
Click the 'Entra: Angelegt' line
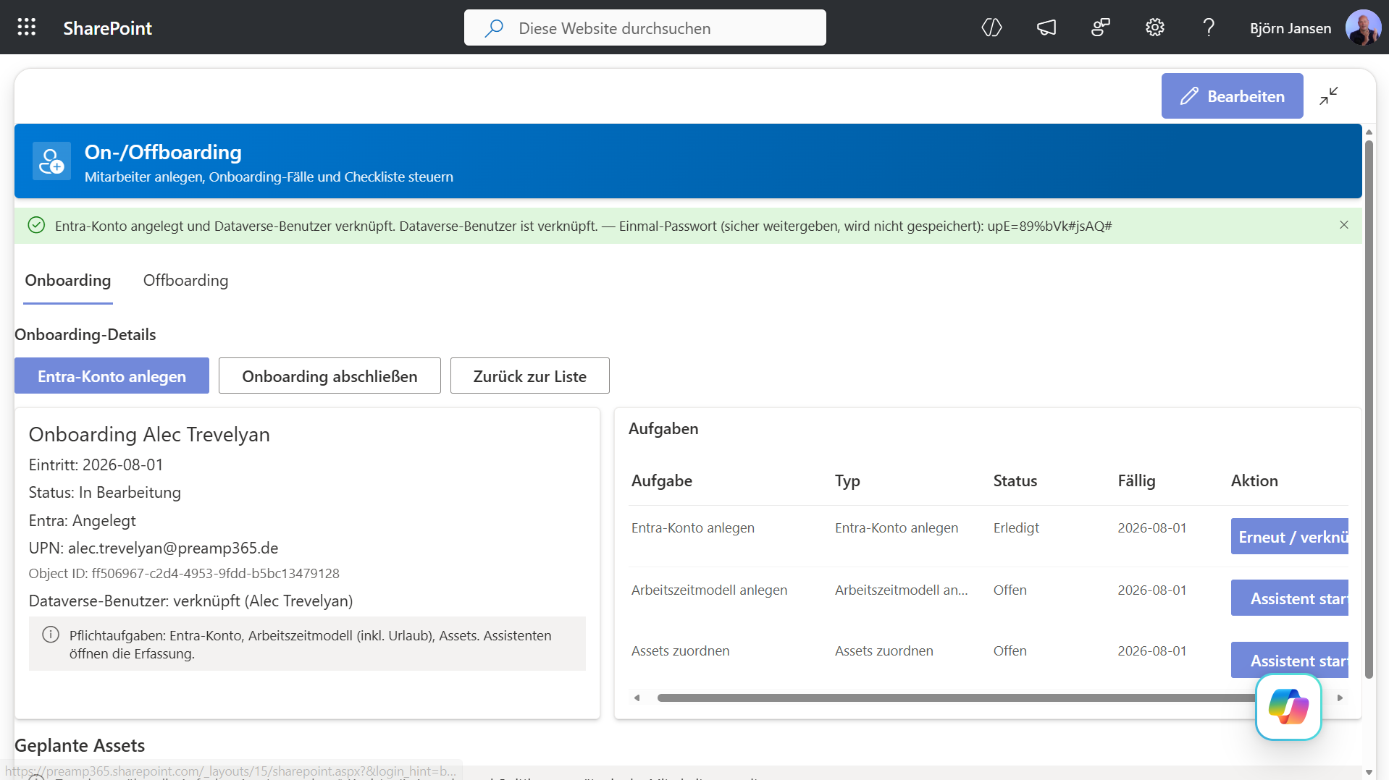(82, 520)
